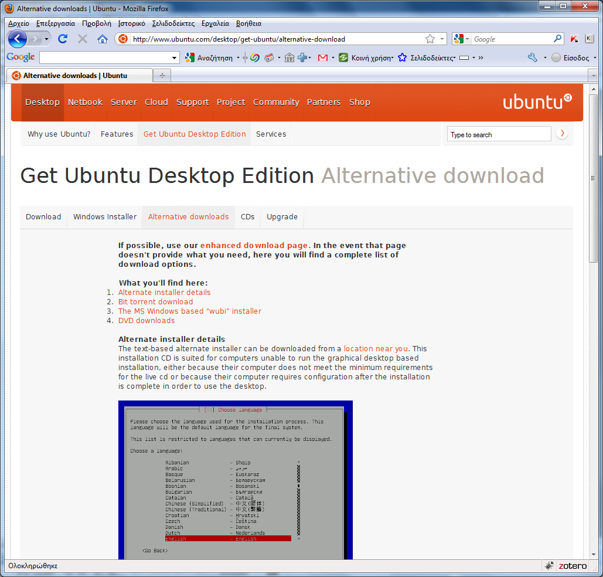Screen dimensions: 603x577
Task: Switch to the CDs tab
Action: [x=248, y=217]
